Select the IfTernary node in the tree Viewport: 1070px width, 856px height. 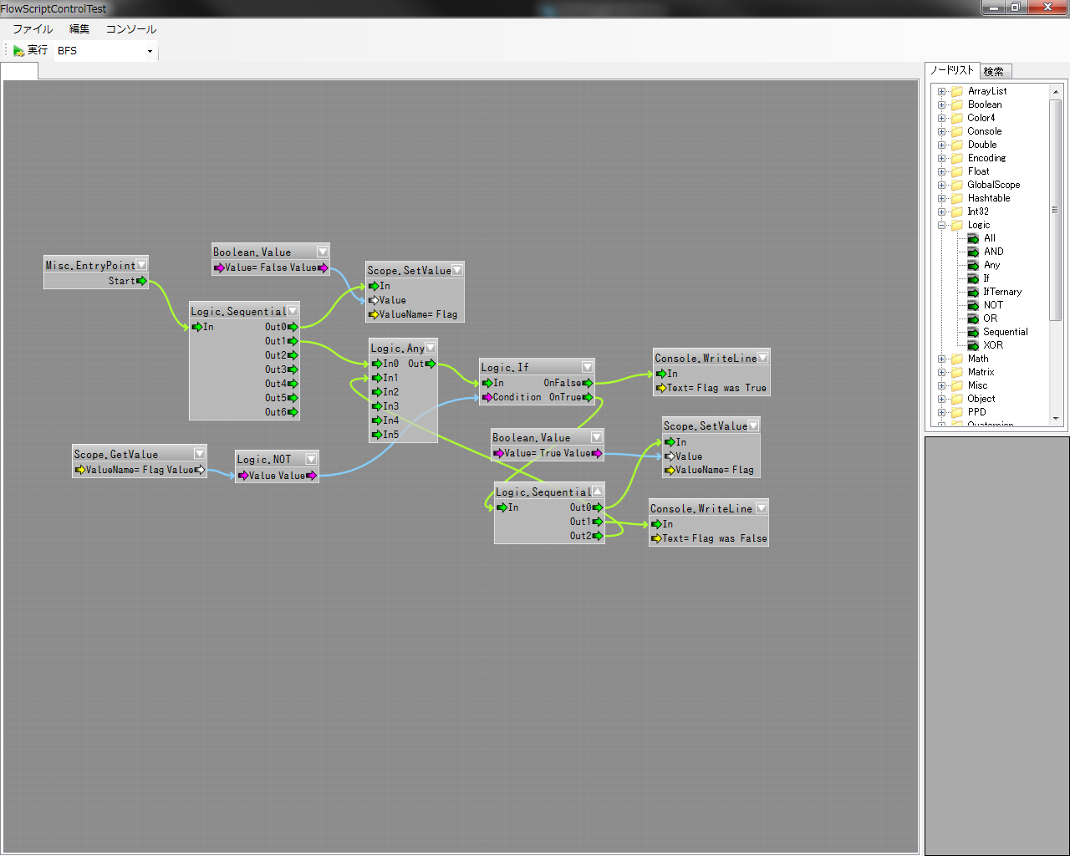click(x=1001, y=292)
